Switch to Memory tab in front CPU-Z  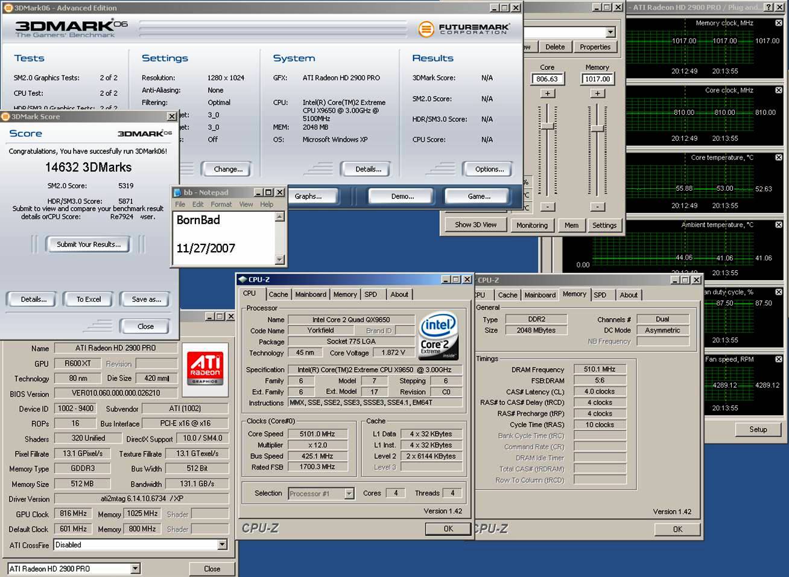345,295
